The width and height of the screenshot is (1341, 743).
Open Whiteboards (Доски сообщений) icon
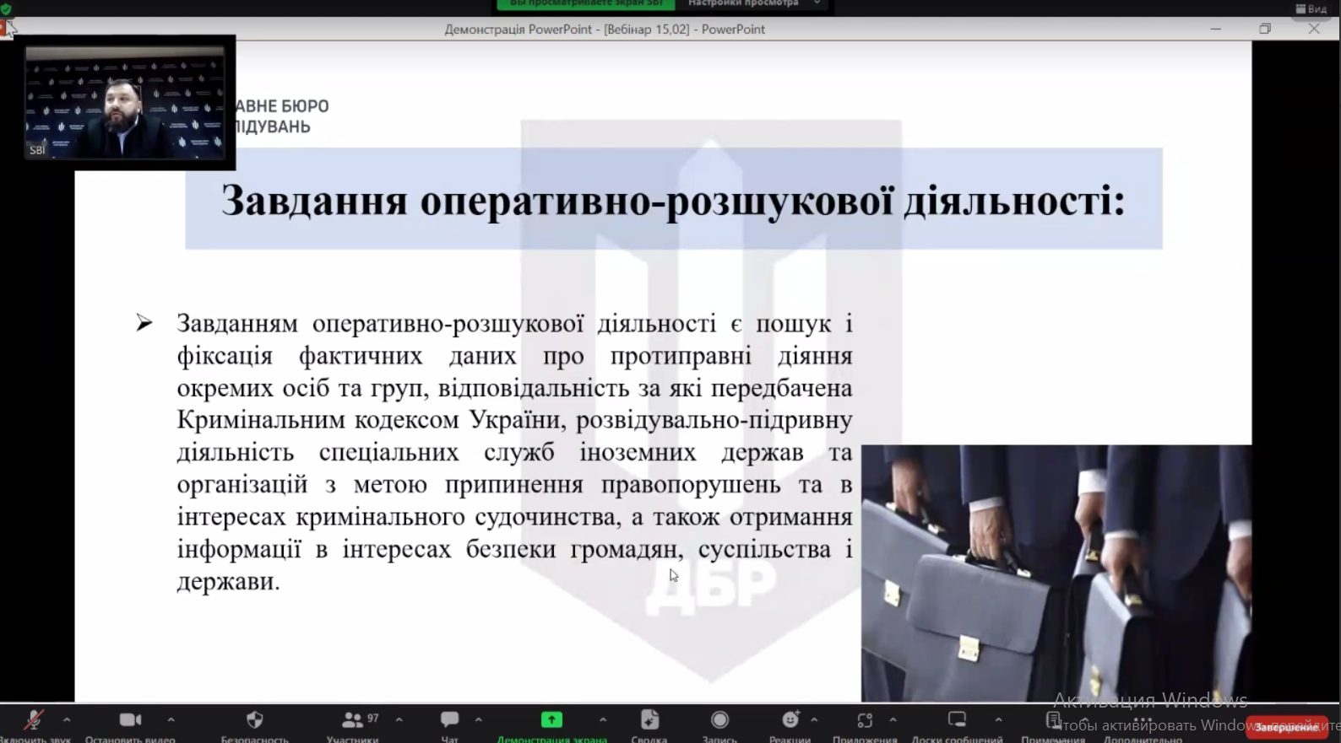point(957,720)
